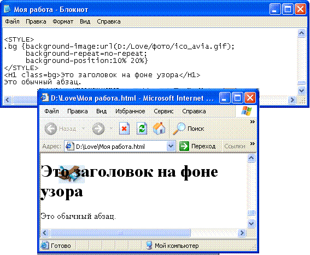Click the Назад back arrow icon

click(x=51, y=129)
